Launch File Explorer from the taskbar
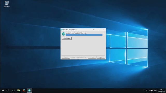Screen dimensions: 166x93 [x=19, y=90]
